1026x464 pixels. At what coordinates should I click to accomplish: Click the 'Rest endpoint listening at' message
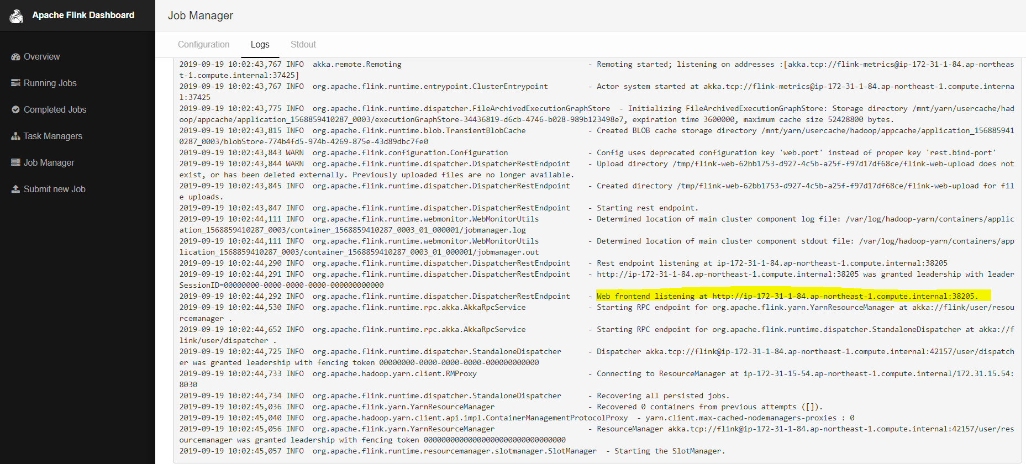[x=772, y=263]
